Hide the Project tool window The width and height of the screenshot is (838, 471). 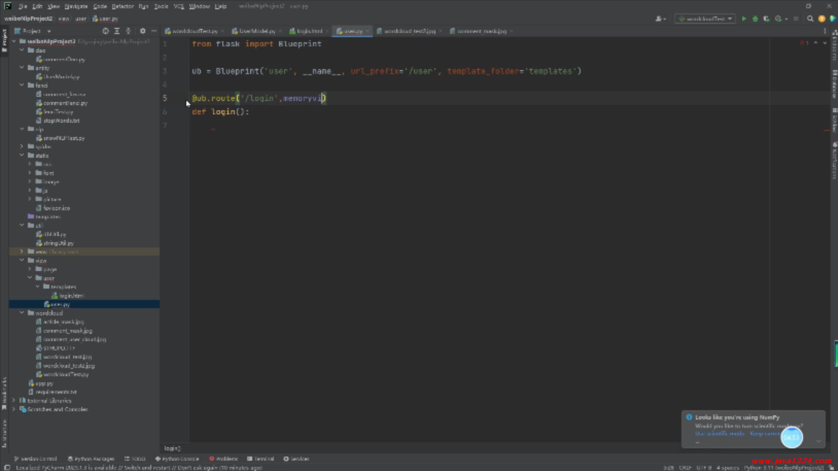click(154, 31)
